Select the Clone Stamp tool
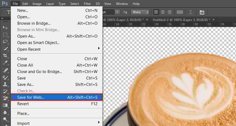Screen dimensions: 236x126 [5, 84]
